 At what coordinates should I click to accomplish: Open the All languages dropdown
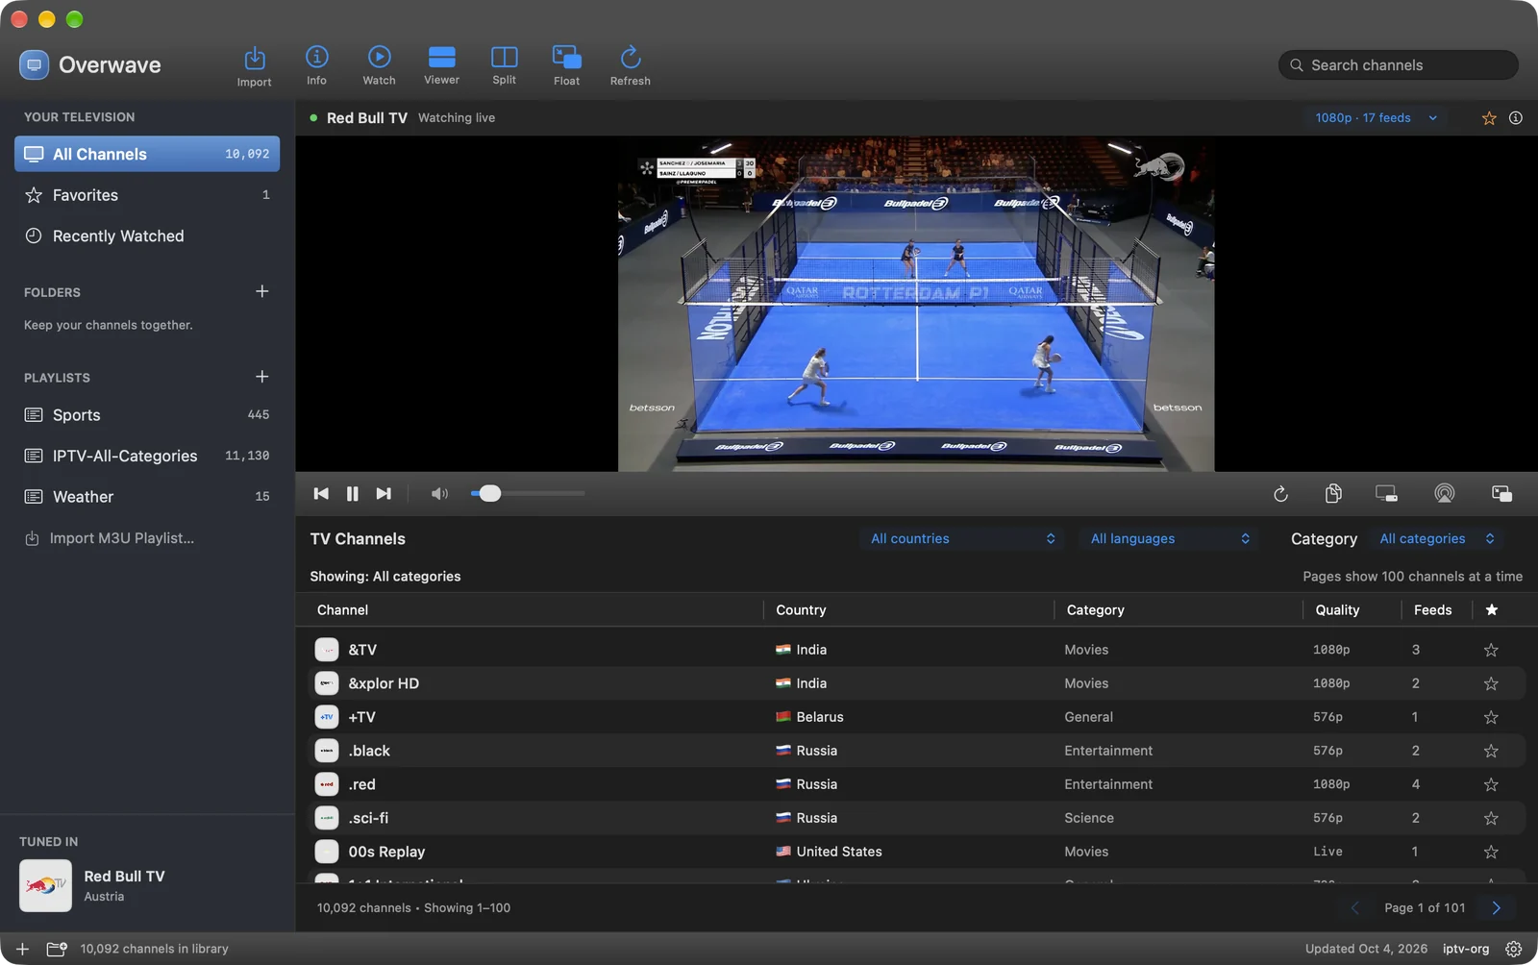pos(1169,538)
